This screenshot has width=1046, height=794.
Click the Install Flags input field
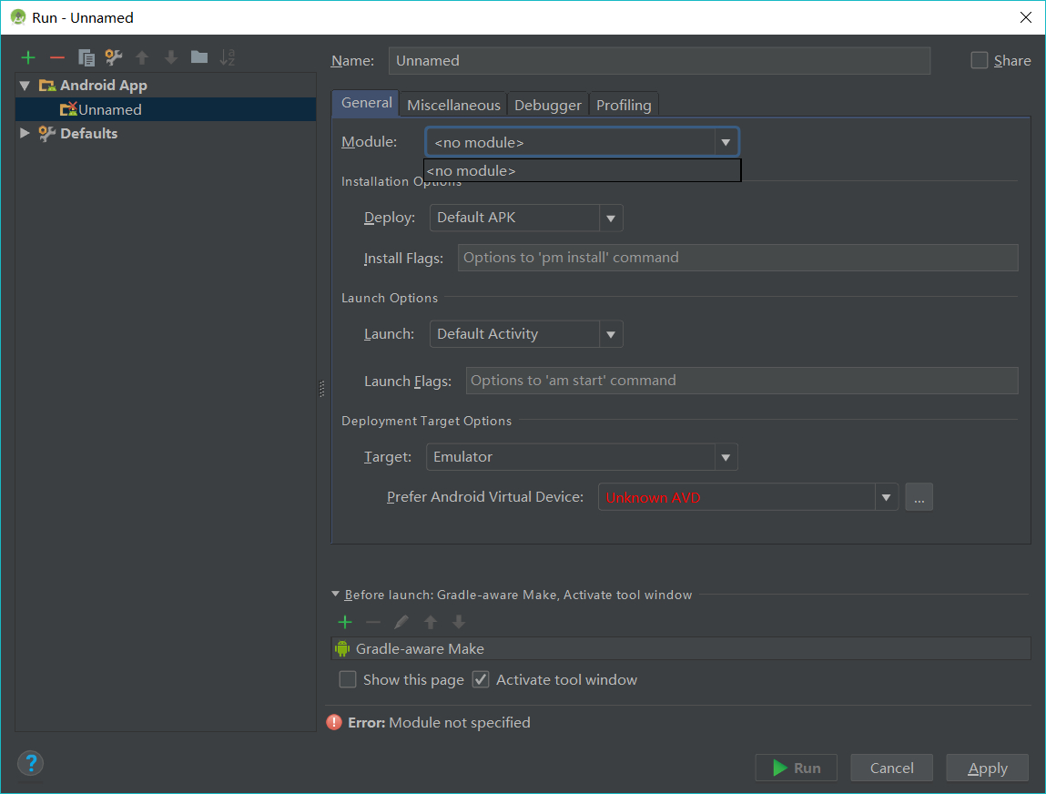(x=737, y=258)
